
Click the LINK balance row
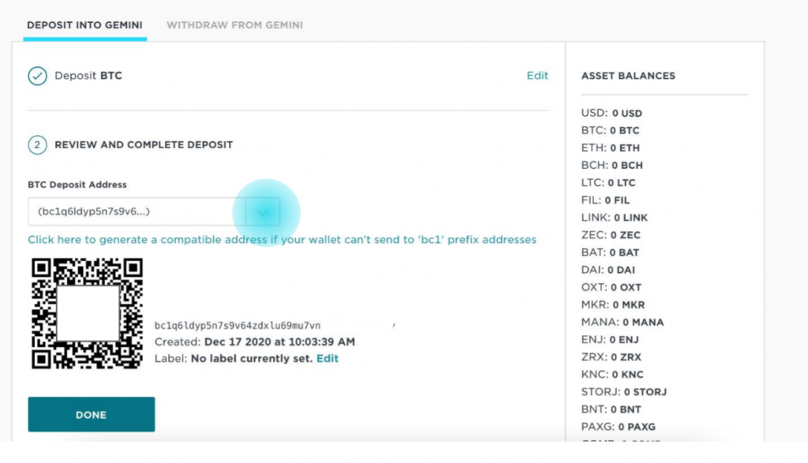click(x=614, y=218)
